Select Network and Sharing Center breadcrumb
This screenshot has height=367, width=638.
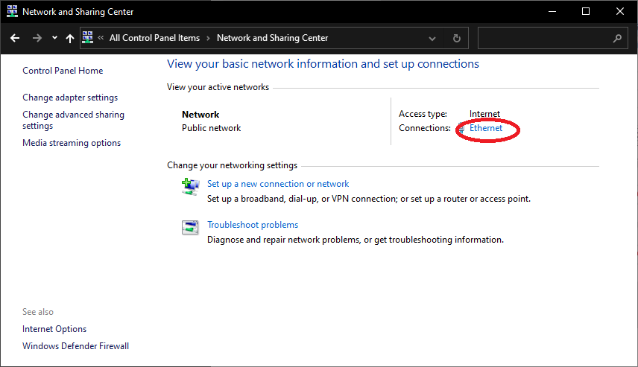[272, 38]
